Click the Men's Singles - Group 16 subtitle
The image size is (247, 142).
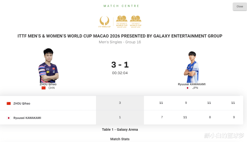120,42
